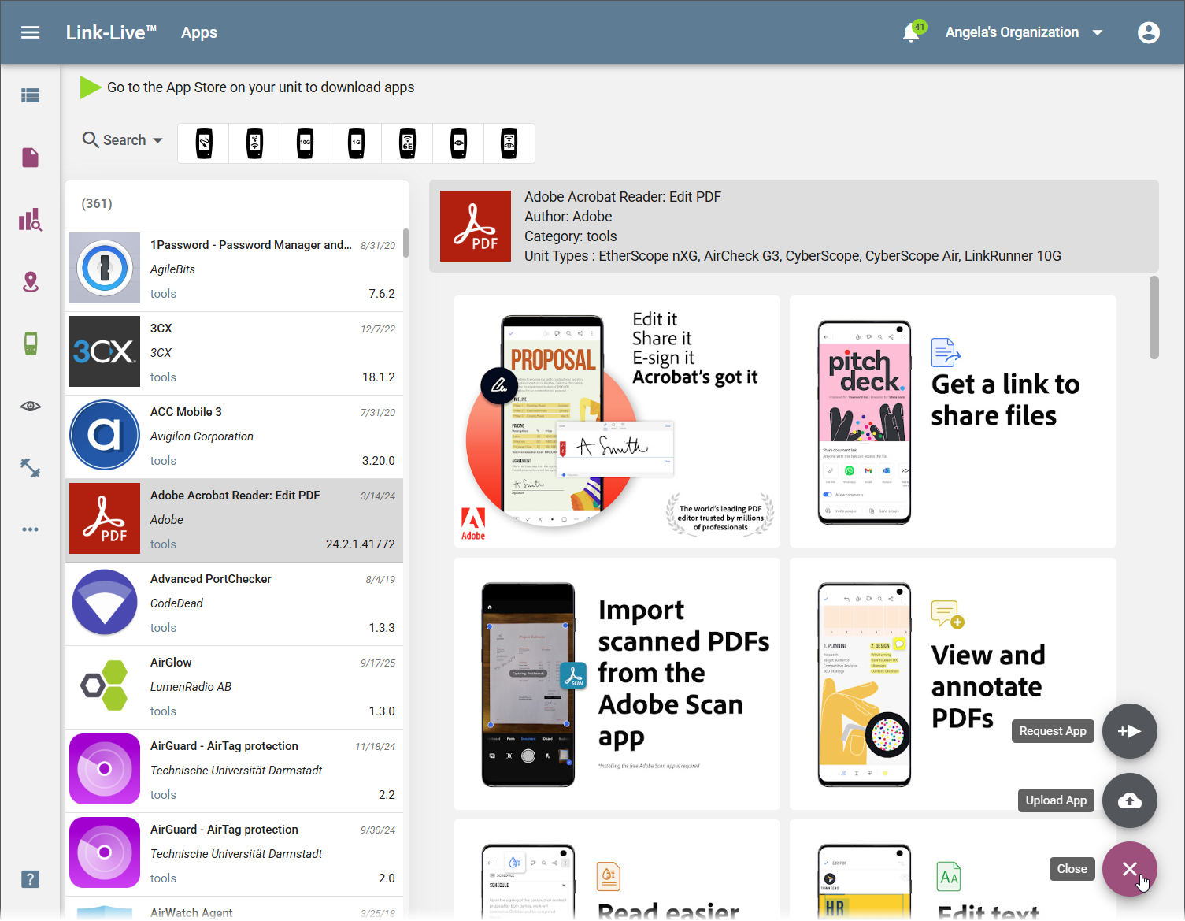Toggle the cable-symbol unit filter
The width and height of the screenshot is (1185, 921).
click(x=204, y=143)
